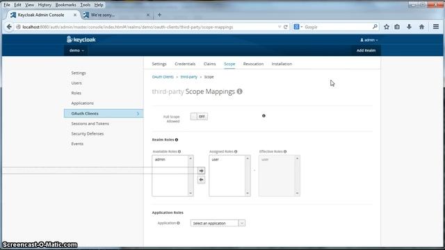Open the demo realm dropdown

coord(76,51)
